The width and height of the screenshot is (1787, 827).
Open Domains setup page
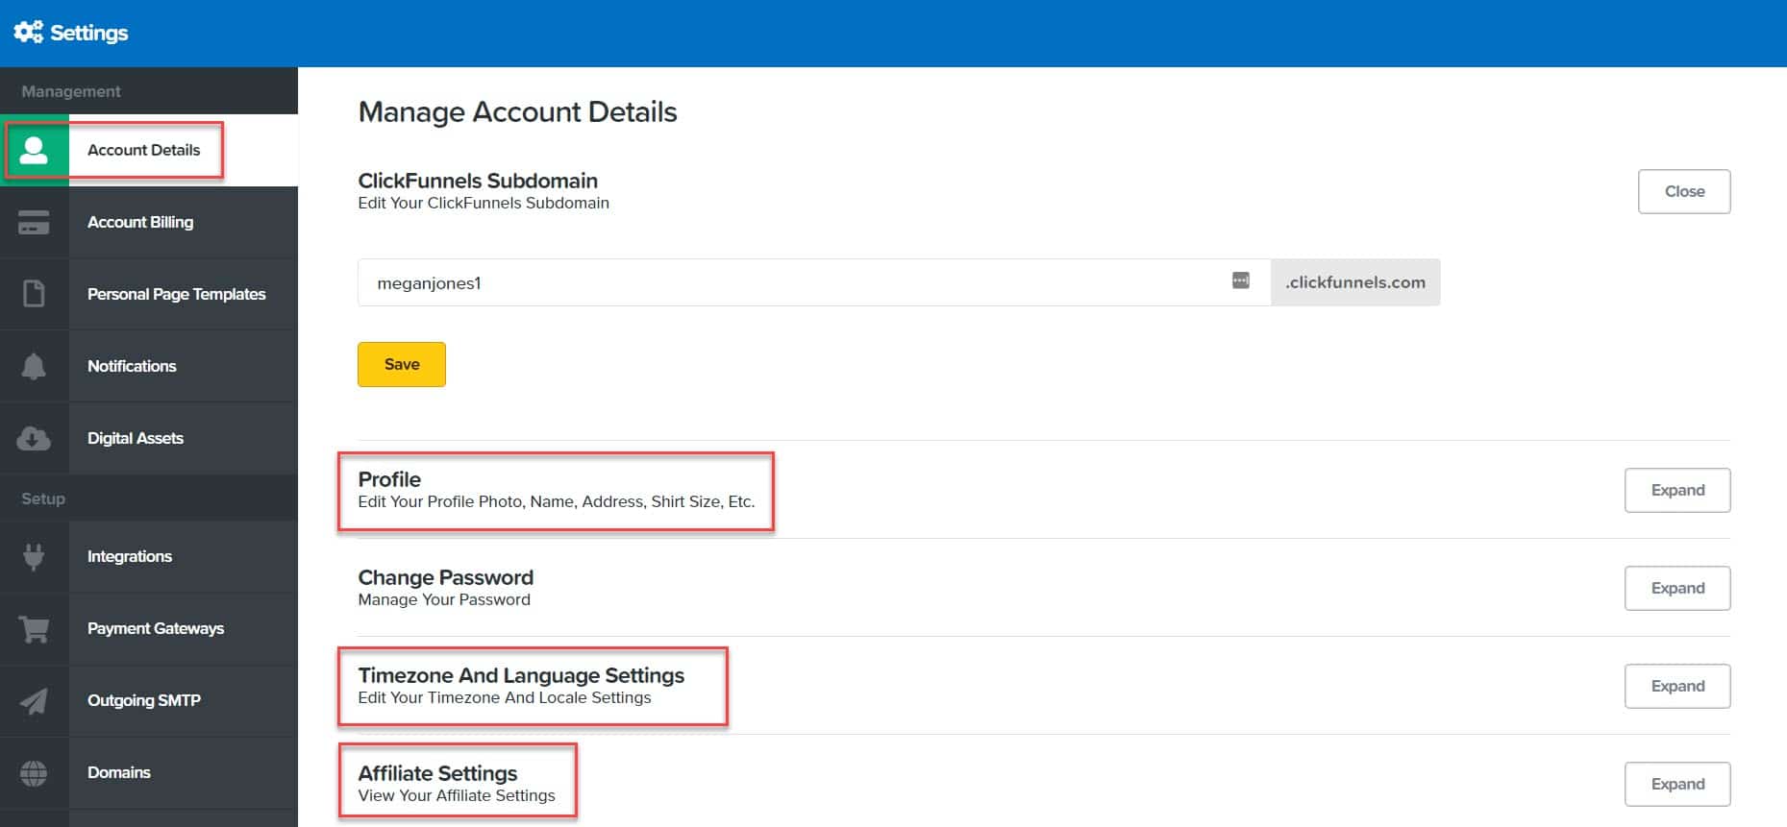click(x=149, y=772)
